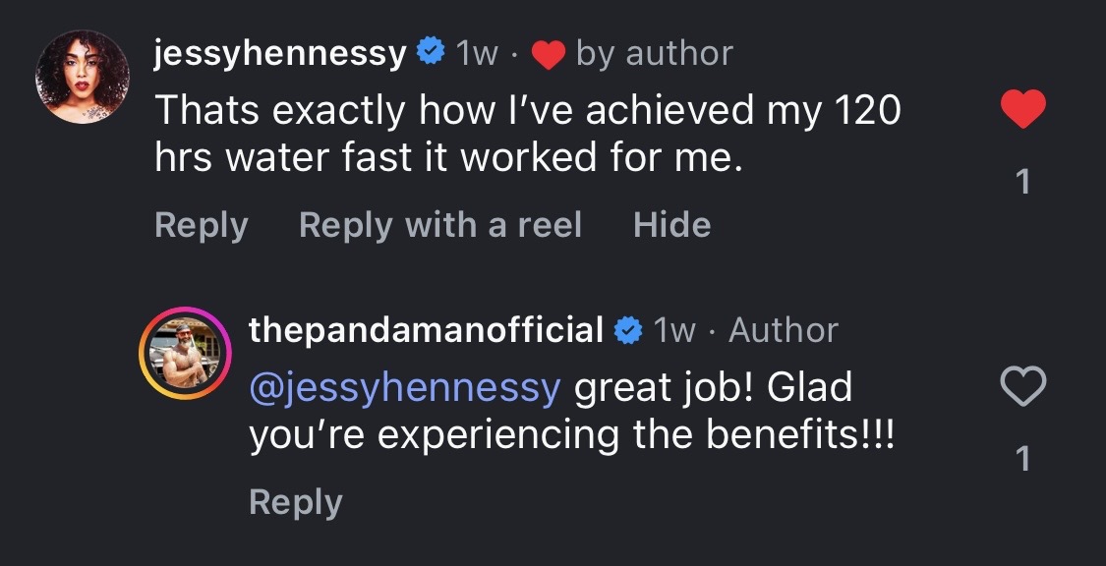1106x566 pixels.
Task: Open the @jessyhennessy mention link
Action: pos(405,388)
